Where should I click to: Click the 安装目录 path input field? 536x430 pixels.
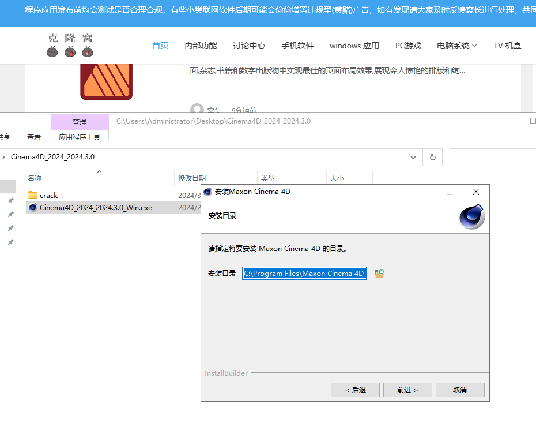(304, 273)
